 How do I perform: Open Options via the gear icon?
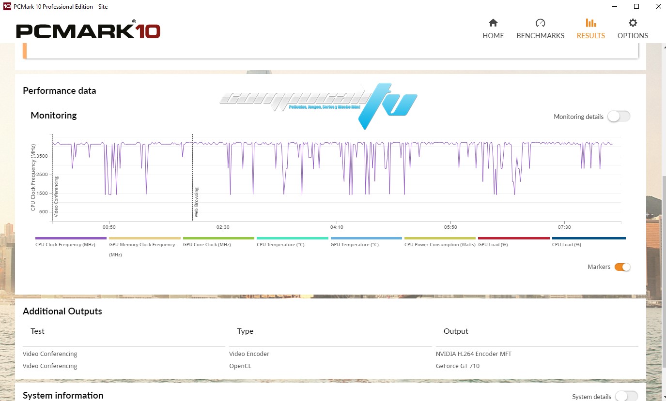click(633, 23)
